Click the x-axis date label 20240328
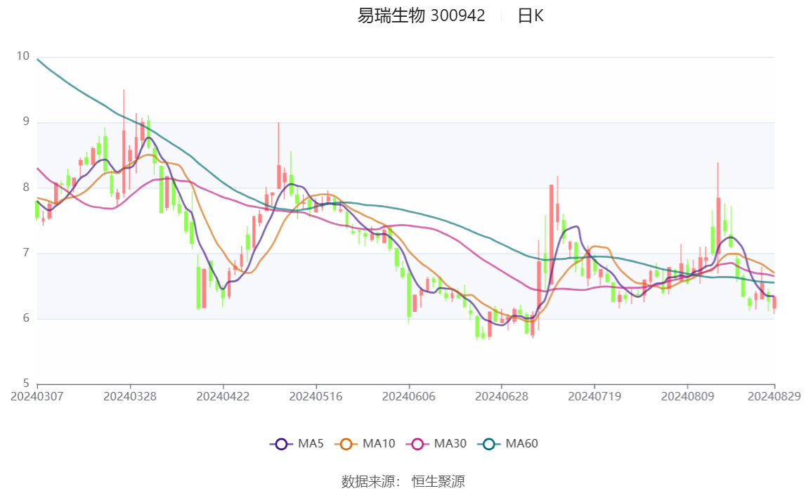Image resolution: width=806 pixels, height=491 pixels. click(x=130, y=396)
